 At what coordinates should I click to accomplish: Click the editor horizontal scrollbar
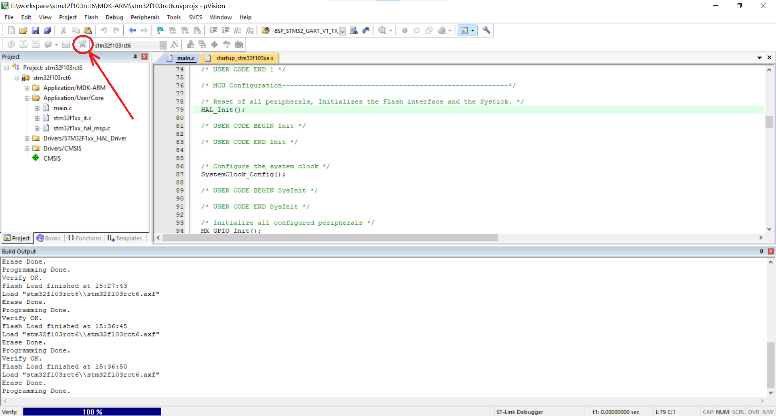(x=330, y=238)
